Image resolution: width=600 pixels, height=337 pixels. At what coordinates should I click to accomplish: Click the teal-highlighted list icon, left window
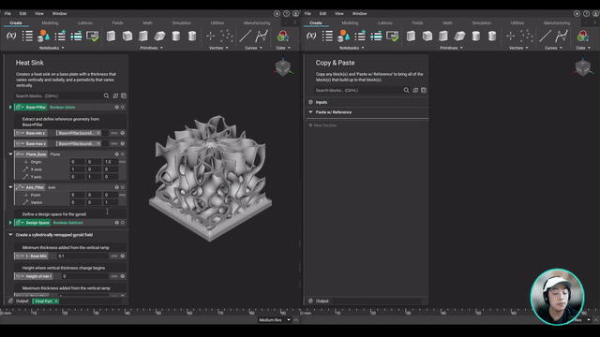pos(76,36)
